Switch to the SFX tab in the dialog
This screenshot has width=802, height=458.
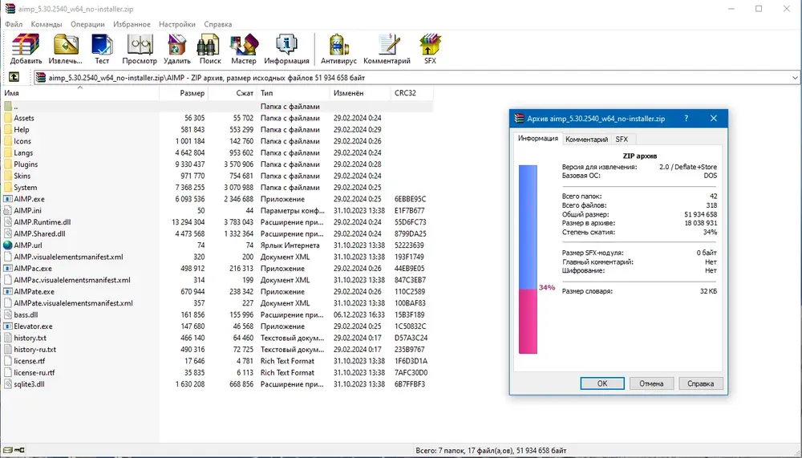(x=622, y=140)
